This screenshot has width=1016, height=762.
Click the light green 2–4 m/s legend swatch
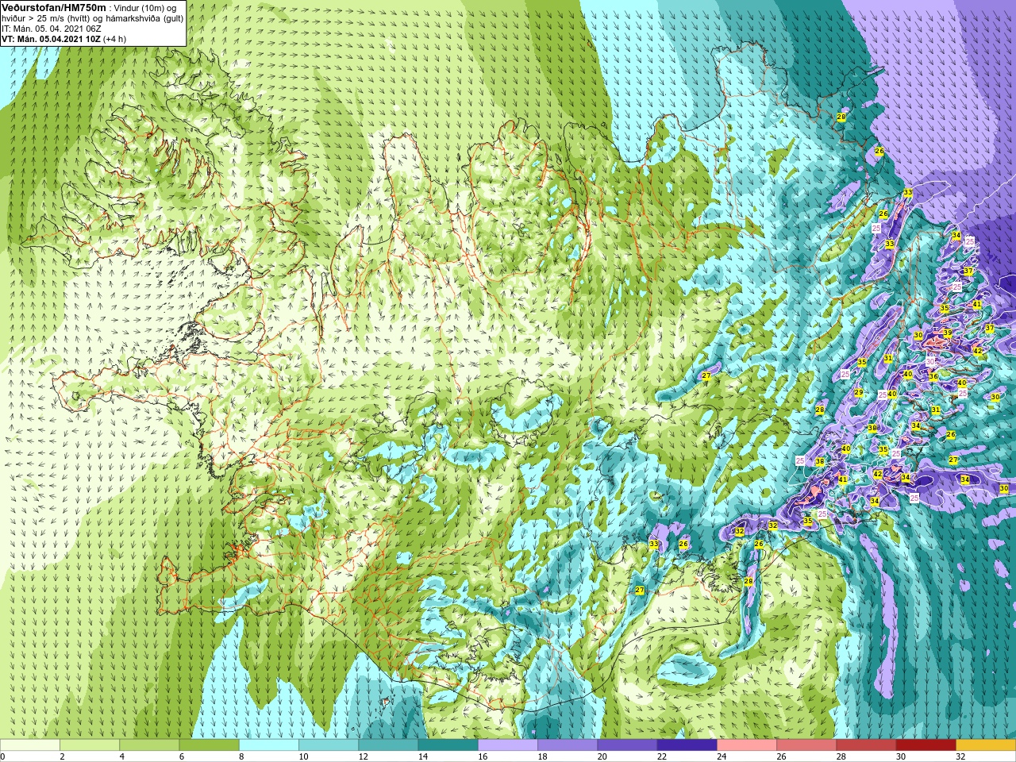pyautogui.click(x=90, y=745)
